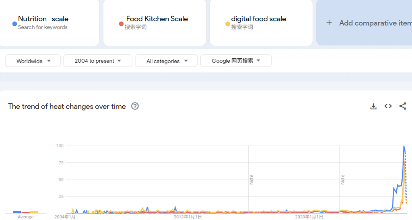This screenshot has width=412, height=220.
Task: Click the share icon for the chart
Action: tap(403, 106)
